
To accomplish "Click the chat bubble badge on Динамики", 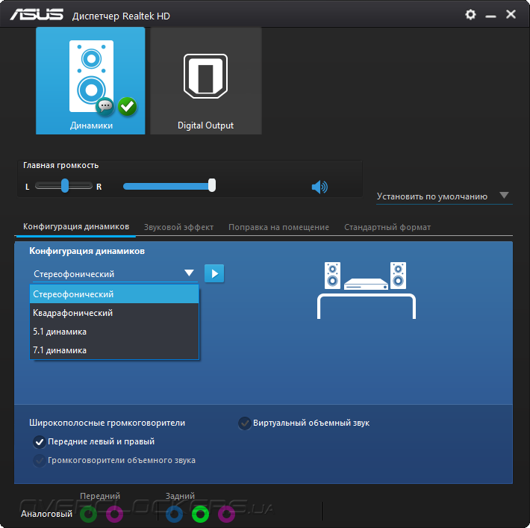I will point(105,106).
